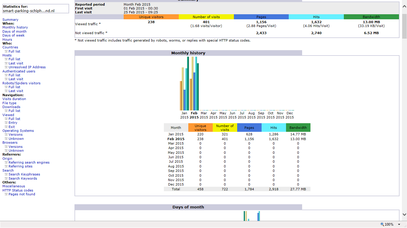Click the icon beside Robots/Spiders Full list
407x228 pixels.
6,87
